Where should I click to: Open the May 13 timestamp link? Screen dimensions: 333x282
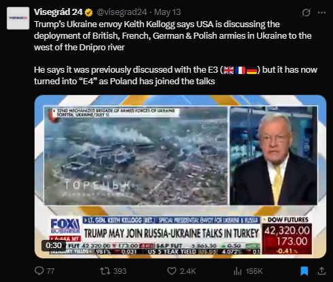coord(167,12)
